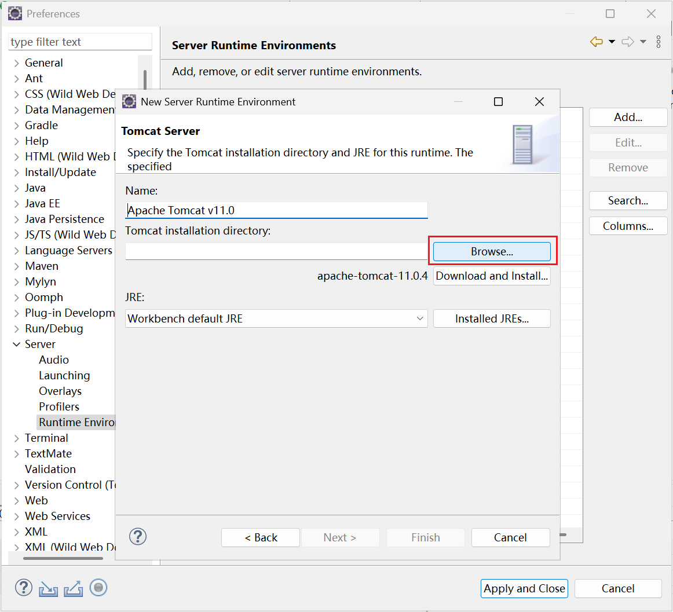
Task: Click Search button in Server Runtime Environments
Action: (628, 200)
